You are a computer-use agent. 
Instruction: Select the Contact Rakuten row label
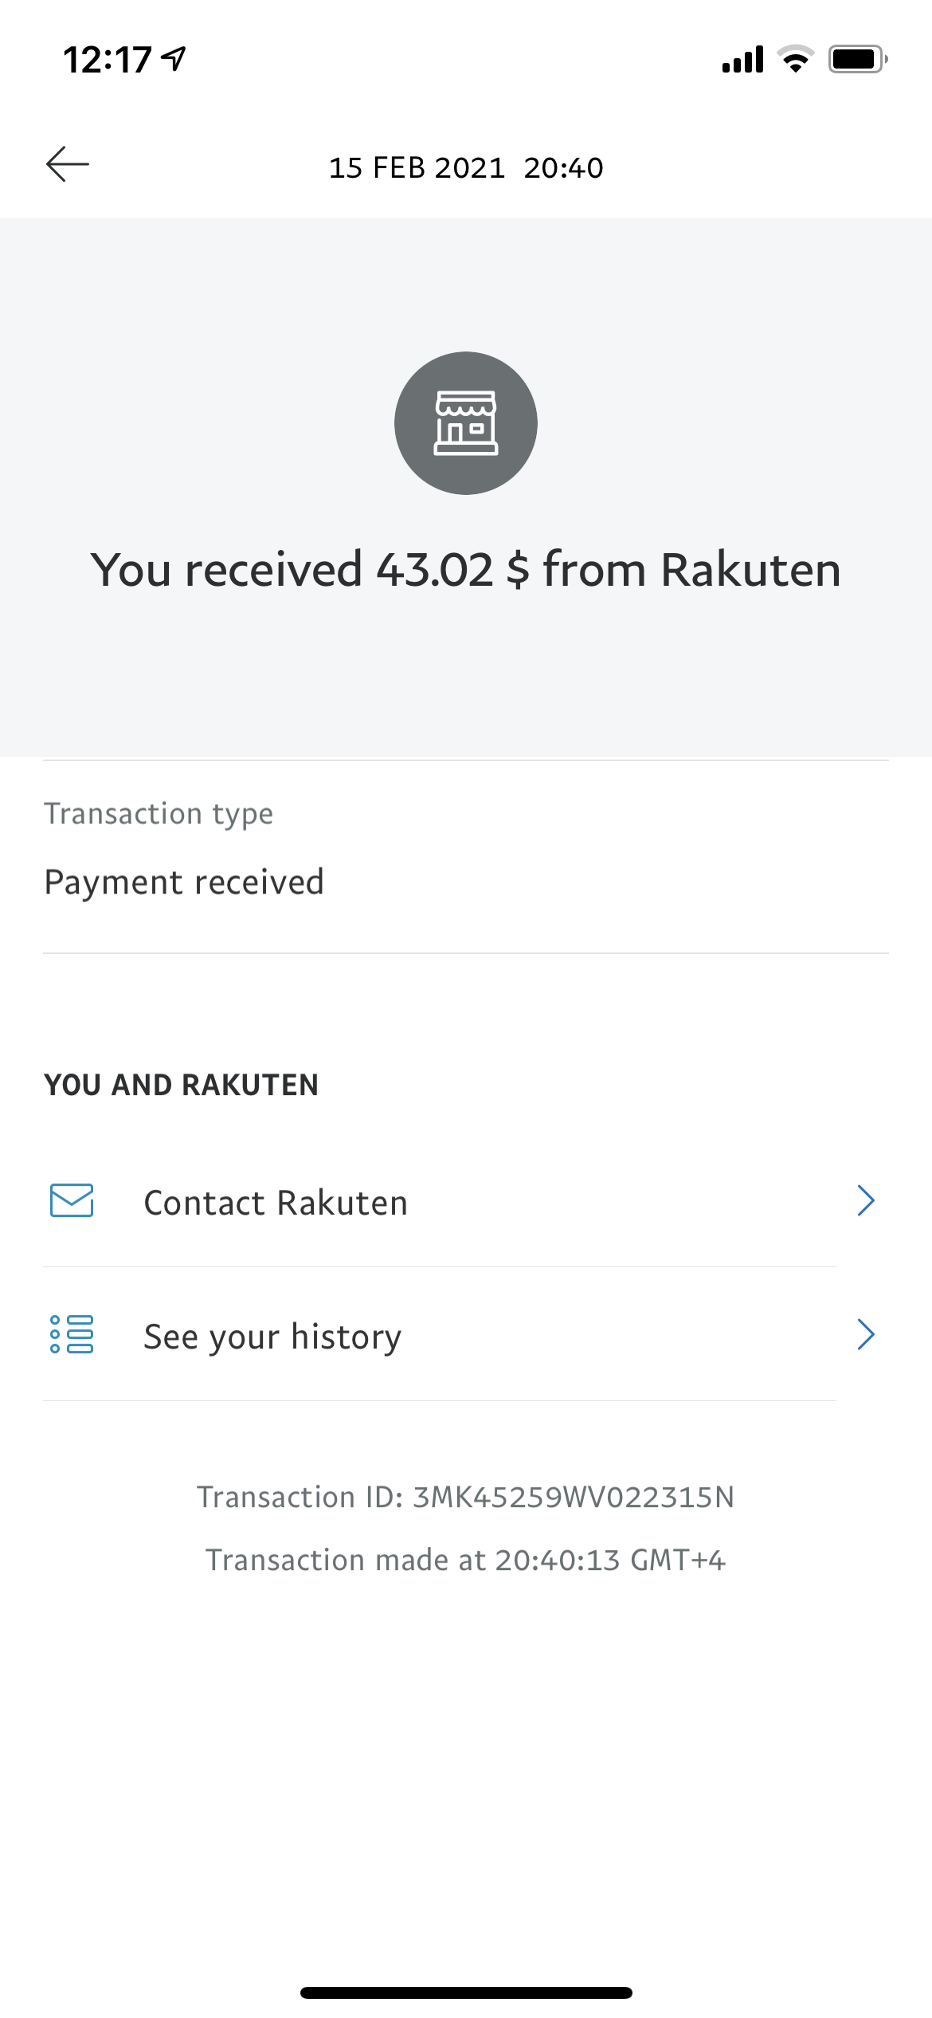click(x=276, y=1203)
